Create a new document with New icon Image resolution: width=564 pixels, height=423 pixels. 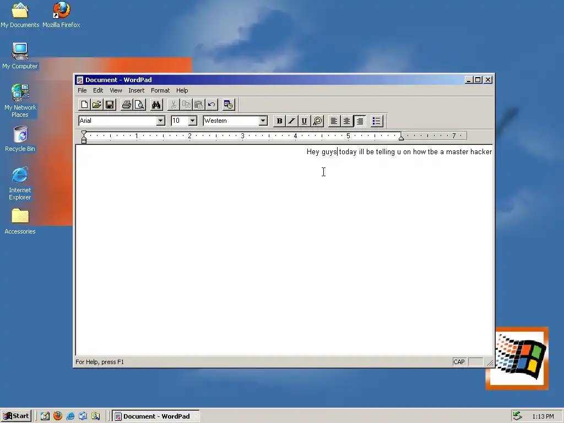click(x=84, y=105)
